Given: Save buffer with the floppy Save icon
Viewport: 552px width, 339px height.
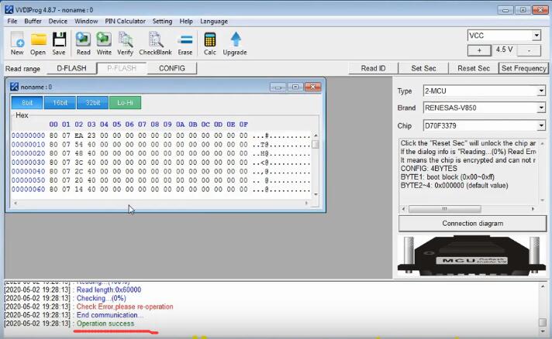Looking at the screenshot, I should click(59, 43).
